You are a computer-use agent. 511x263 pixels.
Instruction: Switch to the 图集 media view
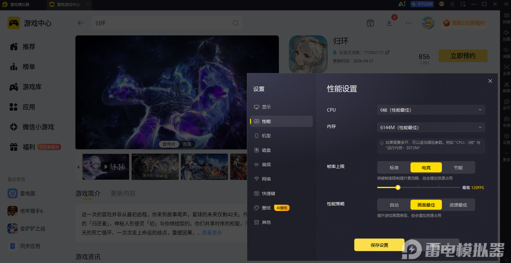[187, 144]
